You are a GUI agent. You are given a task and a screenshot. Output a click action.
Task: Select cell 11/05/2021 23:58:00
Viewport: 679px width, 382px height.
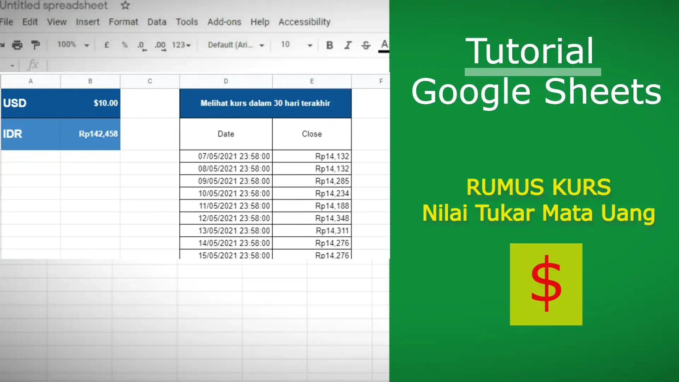click(226, 206)
